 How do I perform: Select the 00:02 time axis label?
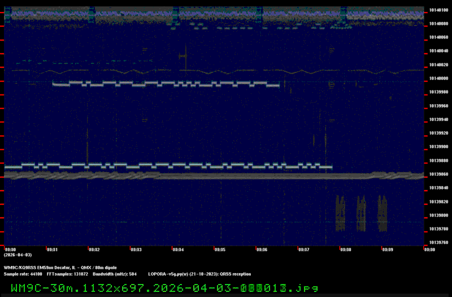[94, 249]
